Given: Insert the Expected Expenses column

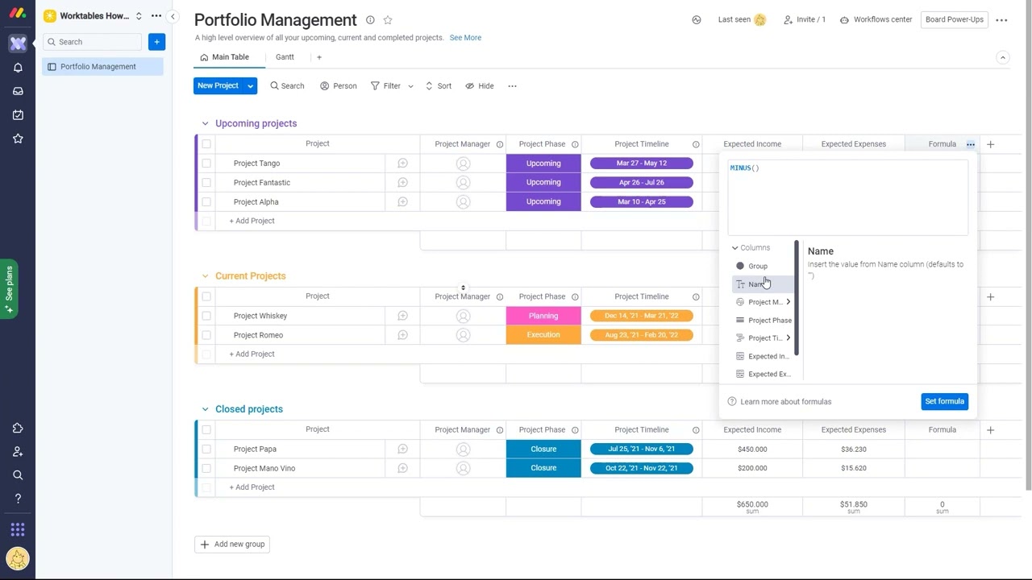Looking at the screenshot, I should [x=763, y=375].
